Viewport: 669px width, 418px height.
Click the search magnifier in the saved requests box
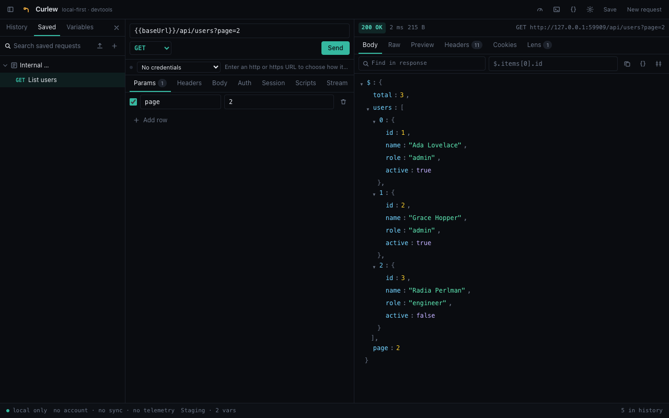tap(8, 46)
